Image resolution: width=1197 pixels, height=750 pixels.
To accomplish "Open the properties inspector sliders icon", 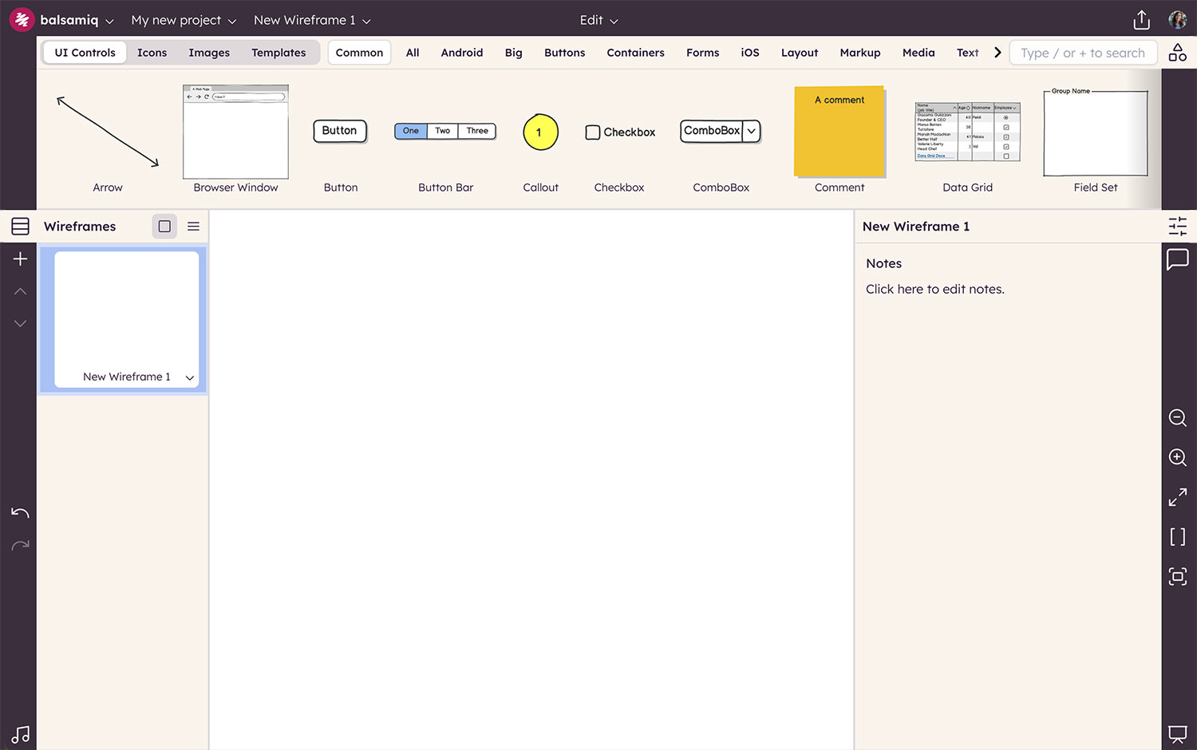I will (x=1177, y=227).
